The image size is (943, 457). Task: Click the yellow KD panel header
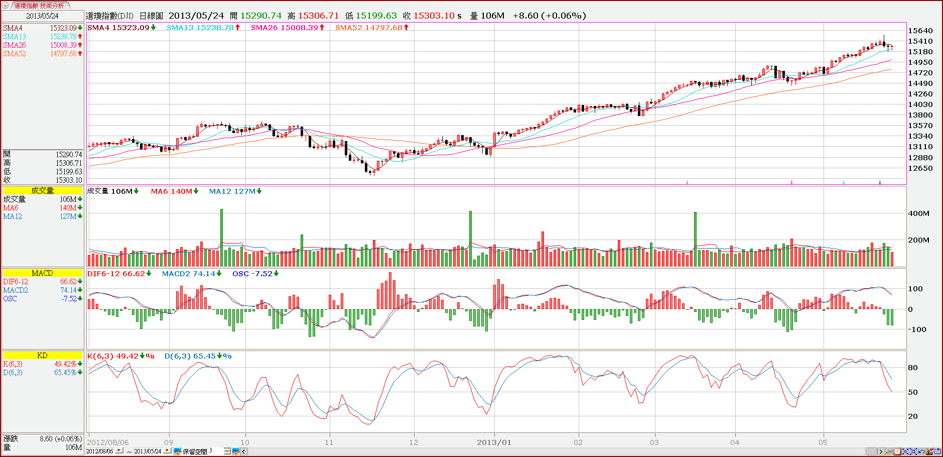click(42, 355)
